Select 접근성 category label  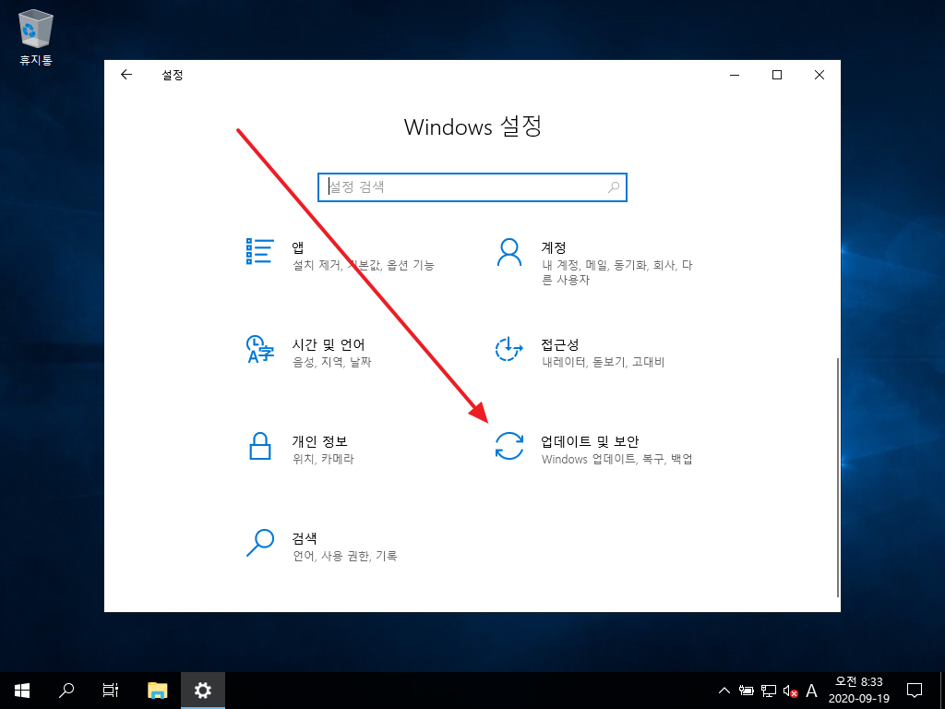tap(560, 344)
